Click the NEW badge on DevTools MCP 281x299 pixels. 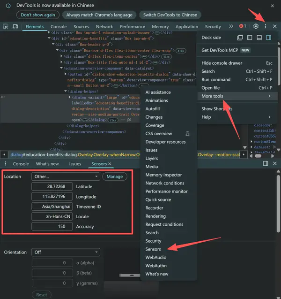tap(245, 50)
